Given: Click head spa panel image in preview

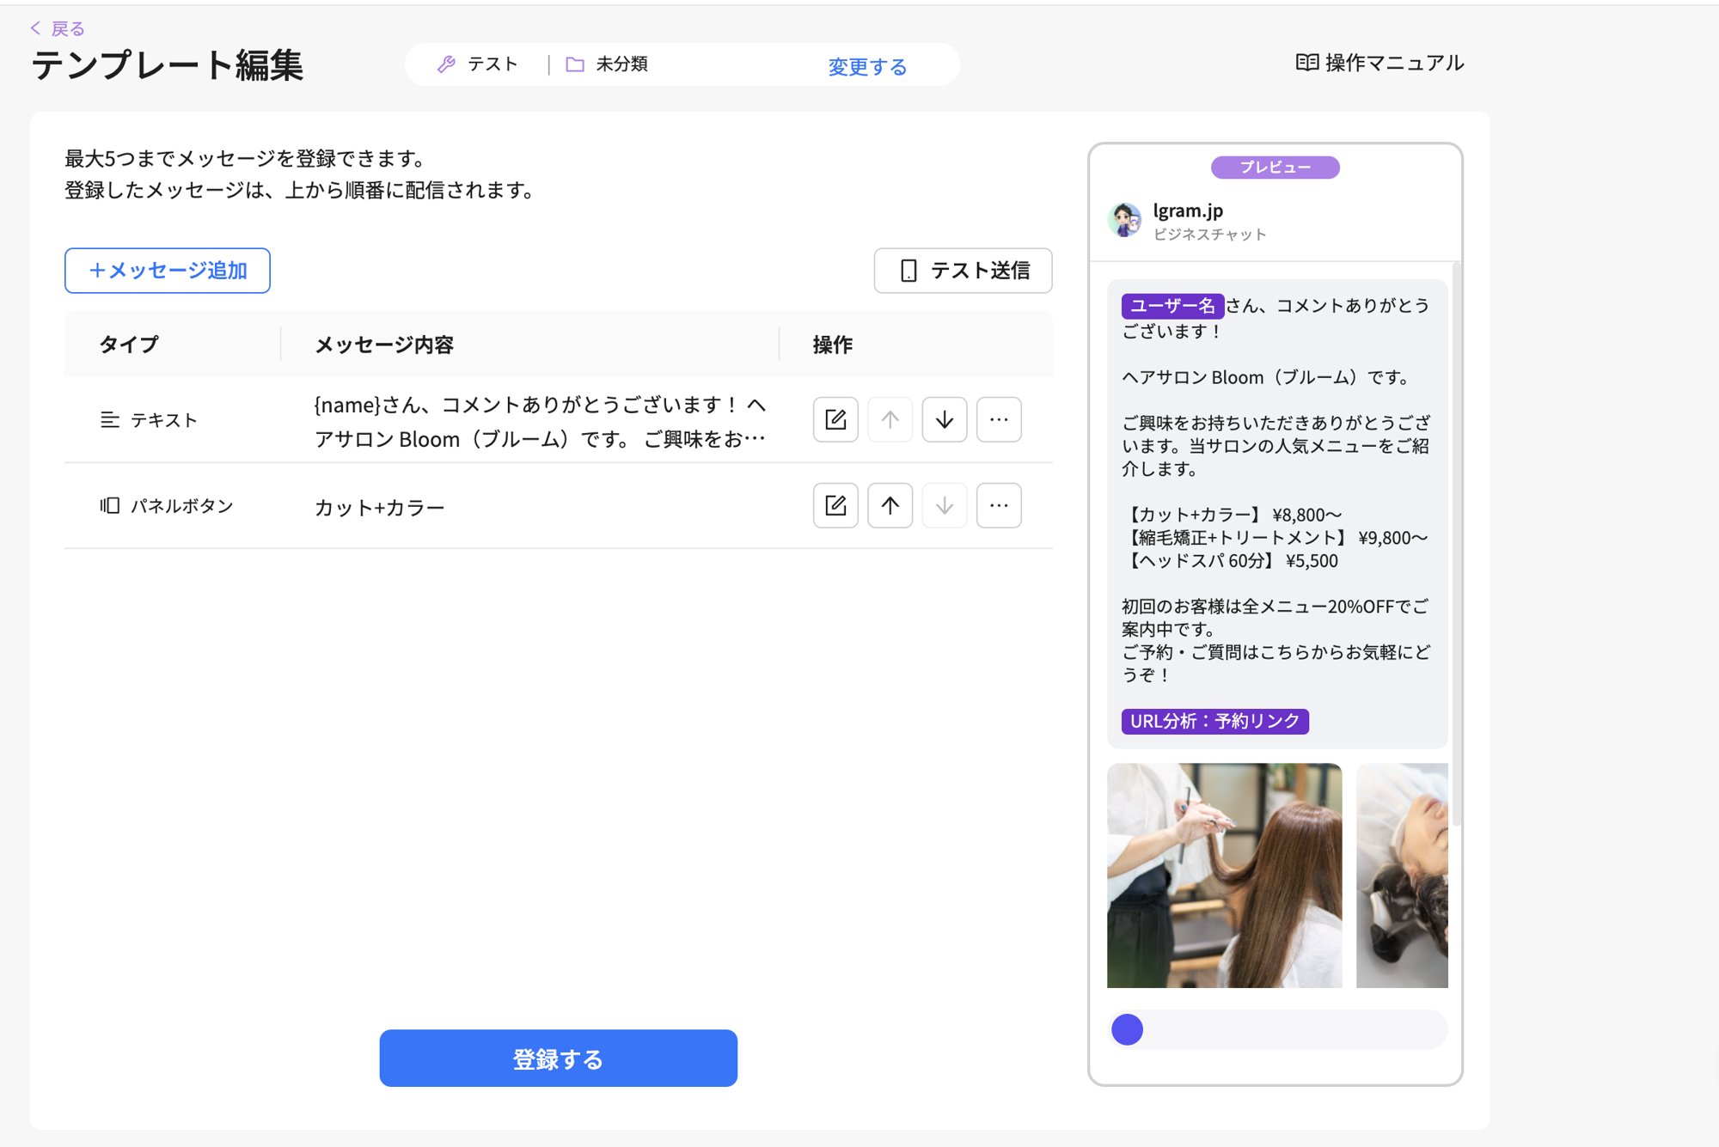Looking at the screenshot, I should [x=1401, y=875].
